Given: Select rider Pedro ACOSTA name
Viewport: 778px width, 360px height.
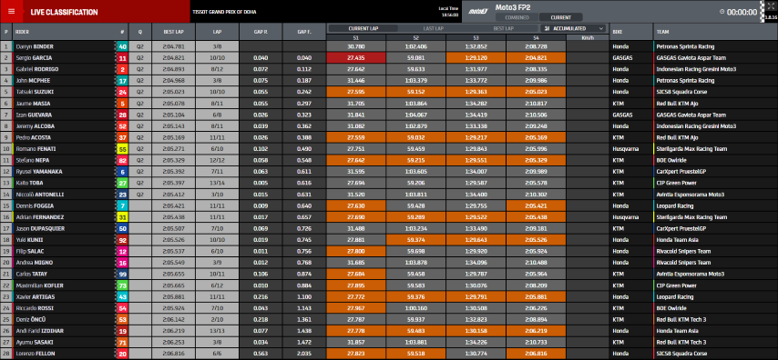Looking at the screenshot, I should (x=33, y=137).
